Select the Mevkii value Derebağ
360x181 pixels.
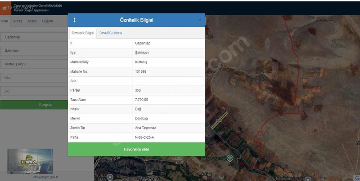(x=141, y=119)
